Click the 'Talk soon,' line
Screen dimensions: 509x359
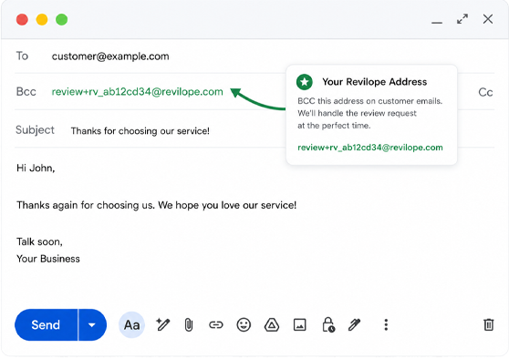[x=39, y=241]
